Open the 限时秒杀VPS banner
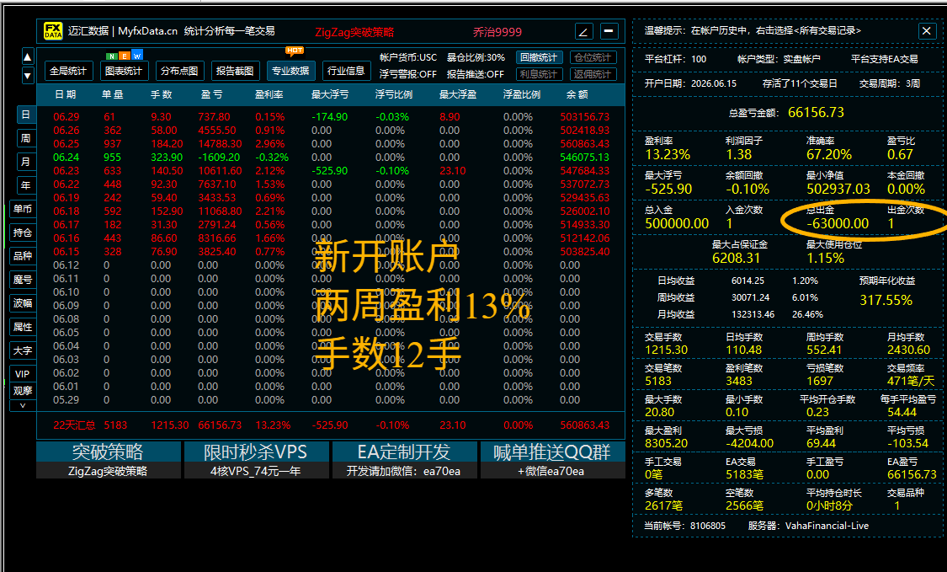This screenshot has width=947, height=572. [256, 460]
